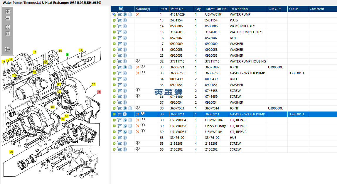Screen dimensions: 337x184
Task: Click supersession S icon for WATER PUMP row
Action: [125, 14]
